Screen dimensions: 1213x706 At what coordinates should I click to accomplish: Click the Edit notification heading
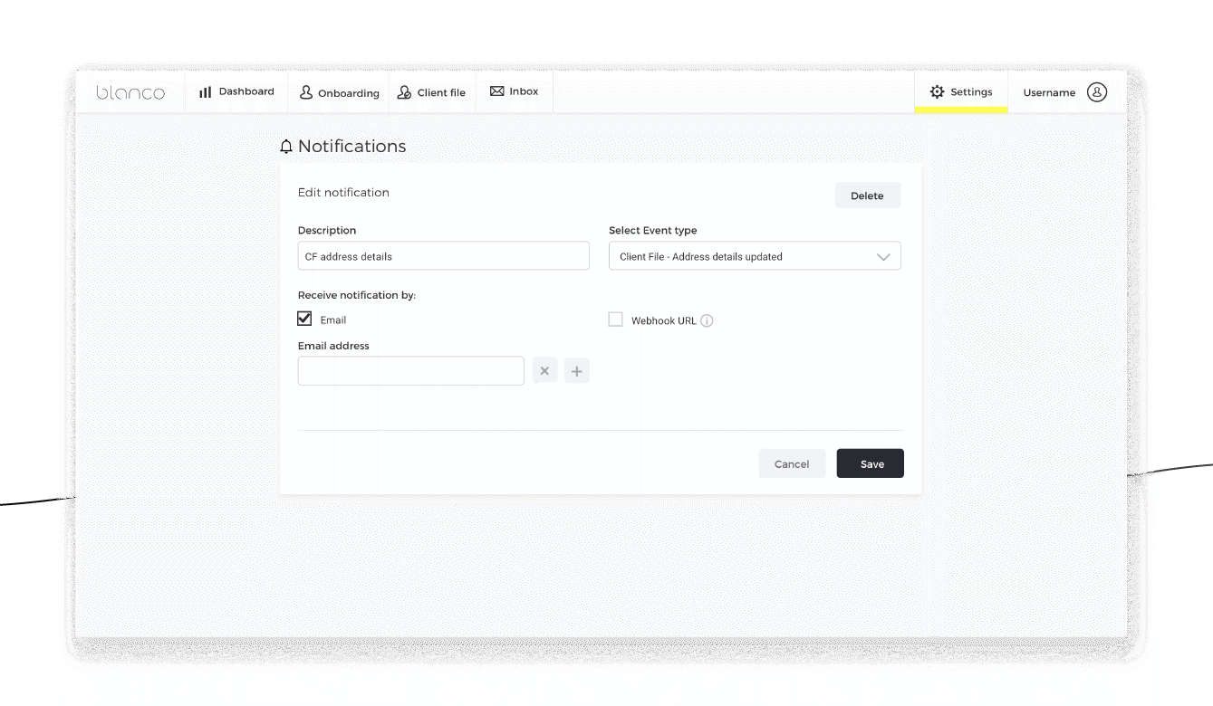click(x=343, y=192)
